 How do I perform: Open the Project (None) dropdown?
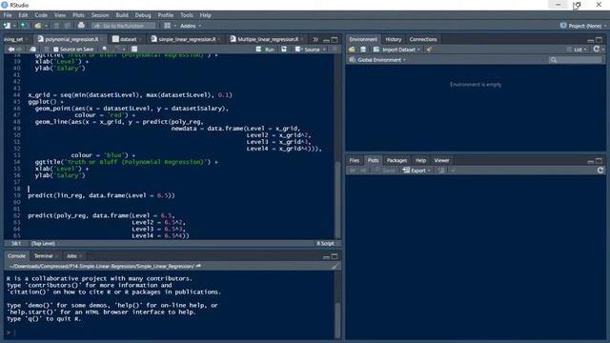point(583,26)
